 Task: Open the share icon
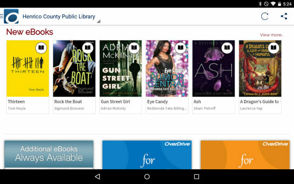click(x=284, y=17)
